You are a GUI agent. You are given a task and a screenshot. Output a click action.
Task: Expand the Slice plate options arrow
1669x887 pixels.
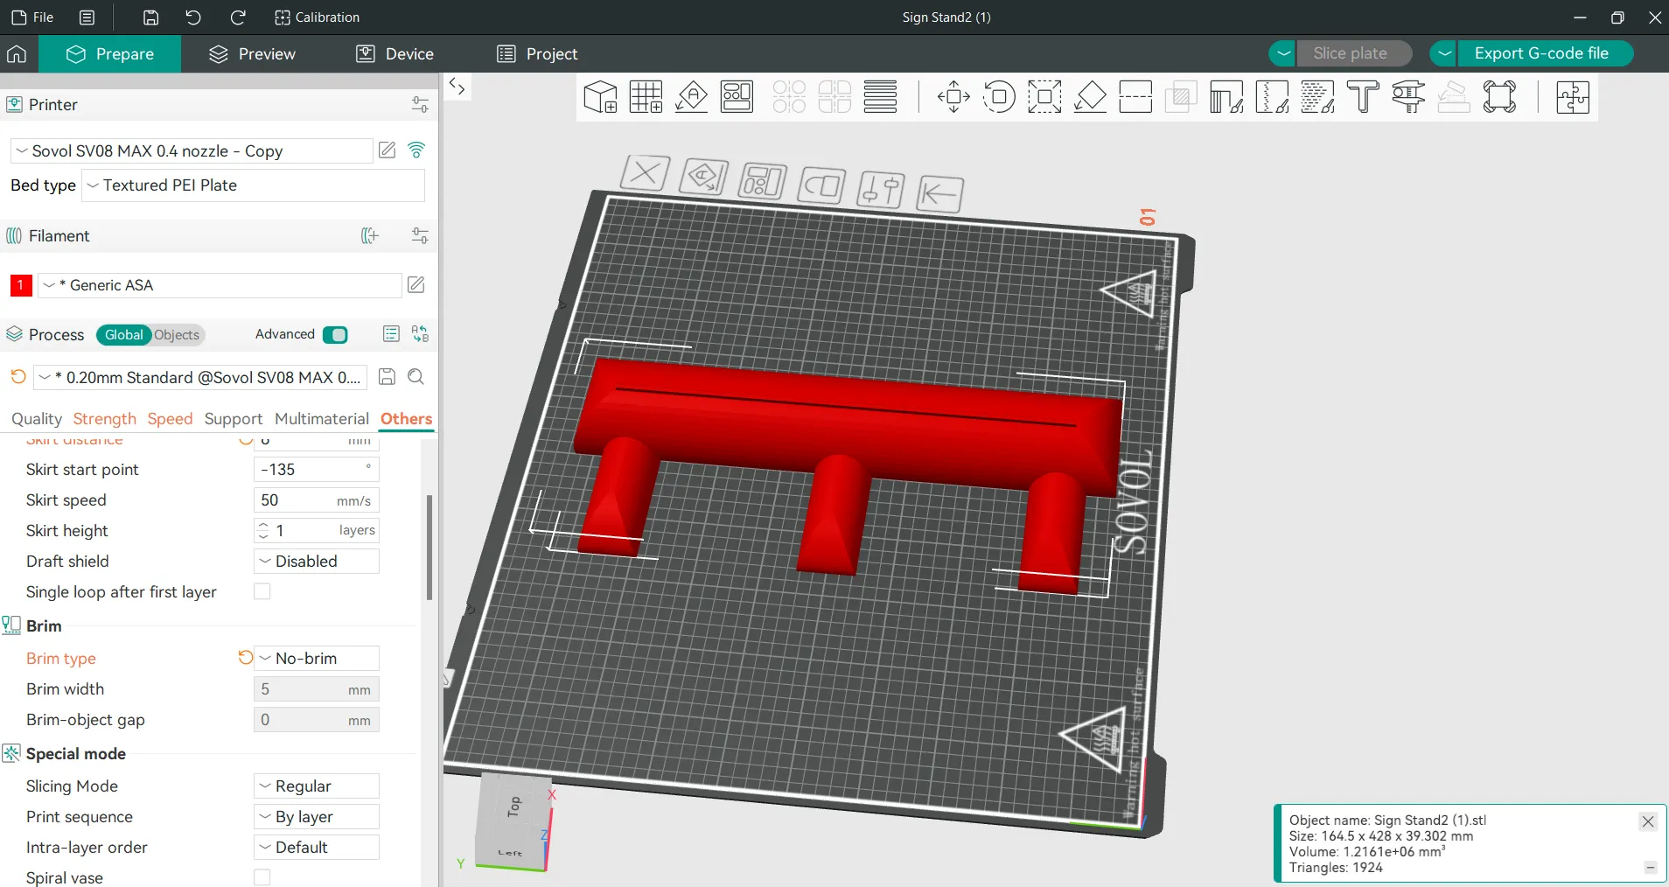point(1282,53)
